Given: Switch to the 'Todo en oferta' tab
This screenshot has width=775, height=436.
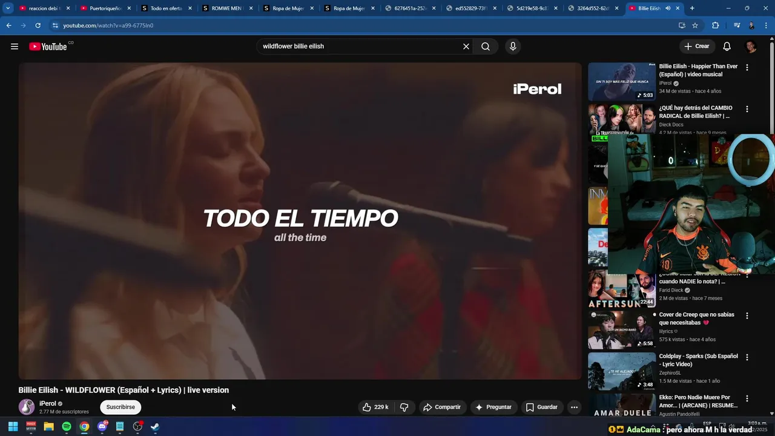Looking at the screenshot, I should click(x=166, y=8).
